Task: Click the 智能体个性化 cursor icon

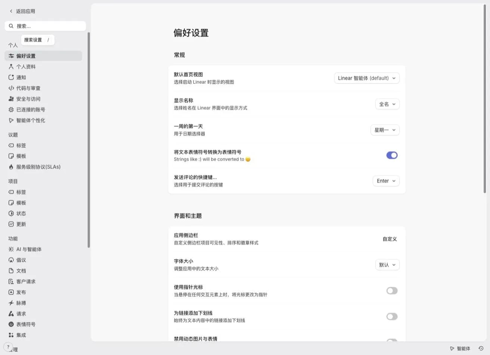Action: [11, 120]
